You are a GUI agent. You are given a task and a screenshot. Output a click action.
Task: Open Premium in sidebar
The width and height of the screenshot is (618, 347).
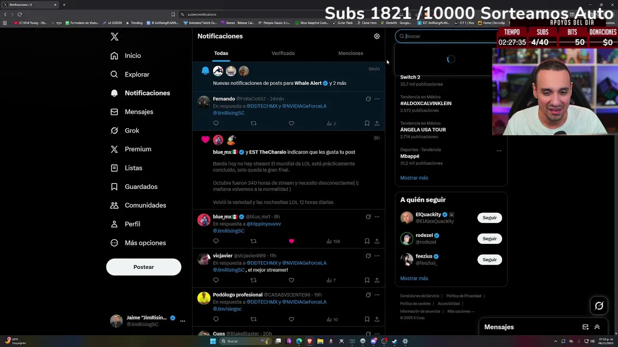pos(131,149)
